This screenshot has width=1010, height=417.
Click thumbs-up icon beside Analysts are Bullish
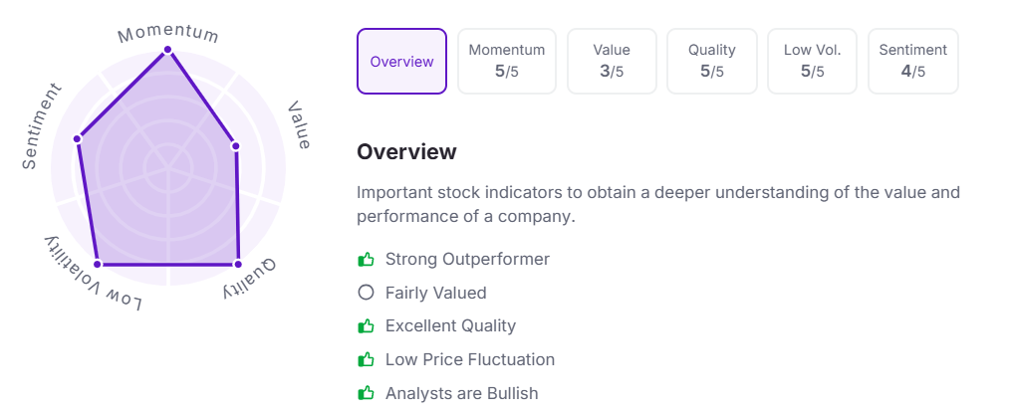click(366, 393)
